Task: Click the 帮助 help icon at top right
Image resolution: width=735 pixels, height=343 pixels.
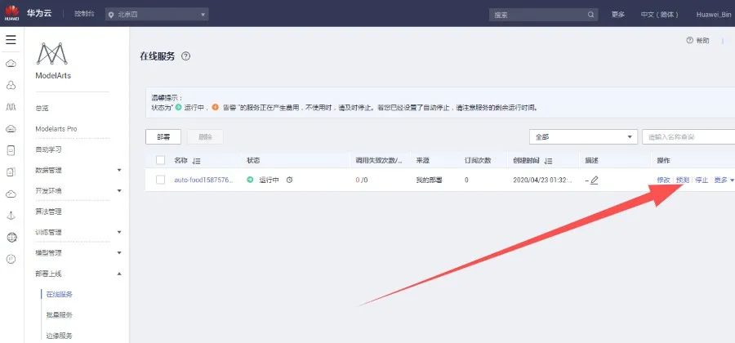Action: point(689,41)
